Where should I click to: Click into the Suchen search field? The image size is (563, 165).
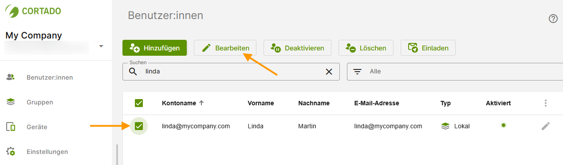click(231, 71)
